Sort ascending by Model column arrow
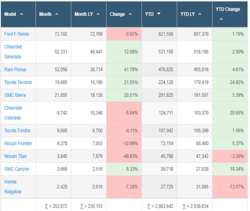 (21, 14)
